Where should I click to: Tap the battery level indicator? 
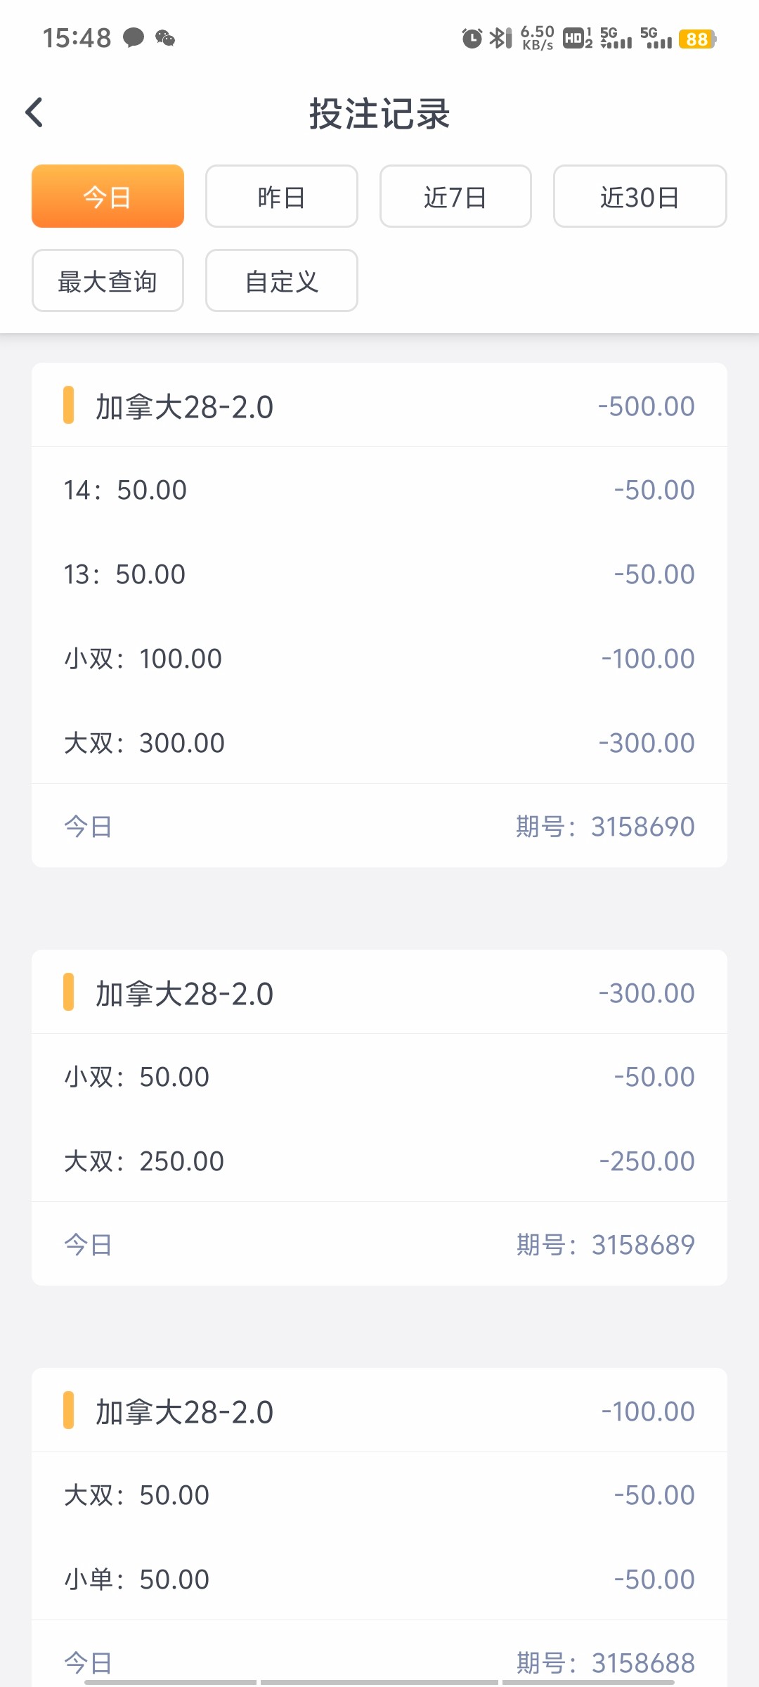pyautogui.click(x=697, y=39)
